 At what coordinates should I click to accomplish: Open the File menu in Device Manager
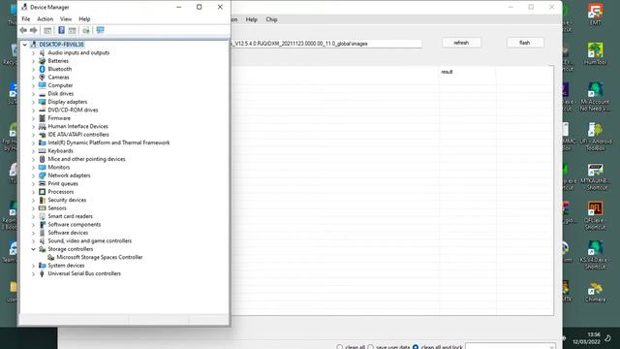tap(26, 19)
